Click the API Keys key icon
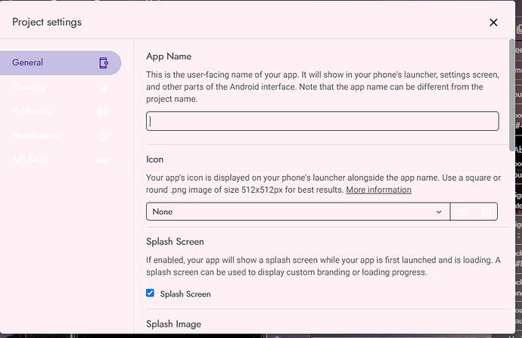Viewport: 522px width, 338px height. [x=104, y=160]
